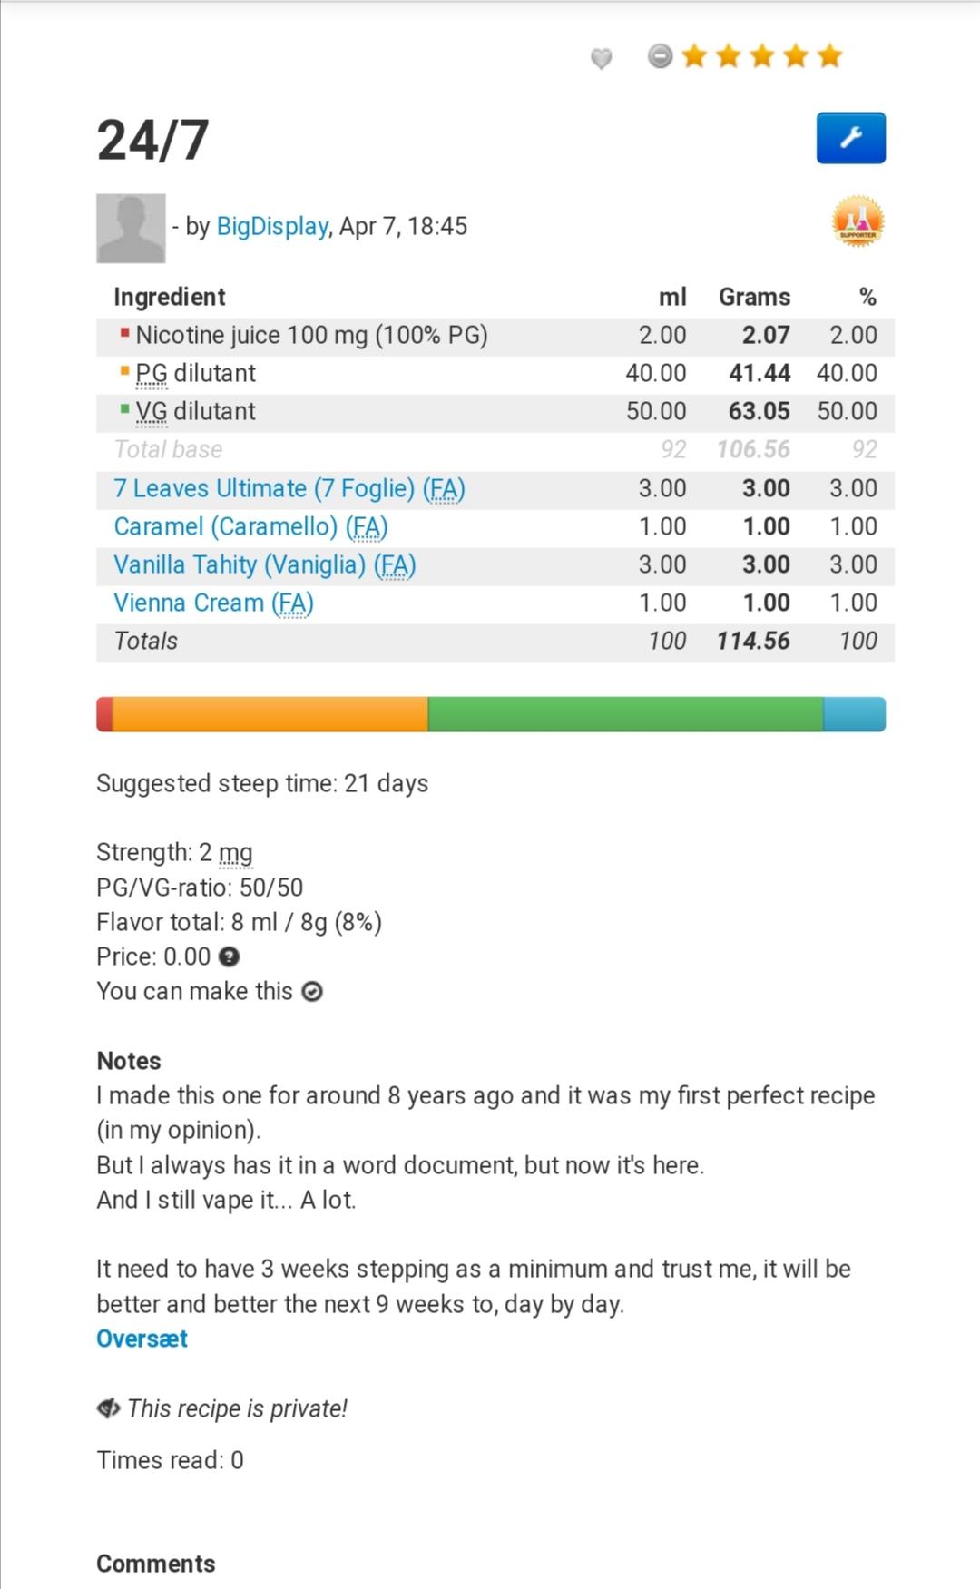Click the orange Supporter badge
The image size is (980, 1589).
click(857, 221)
